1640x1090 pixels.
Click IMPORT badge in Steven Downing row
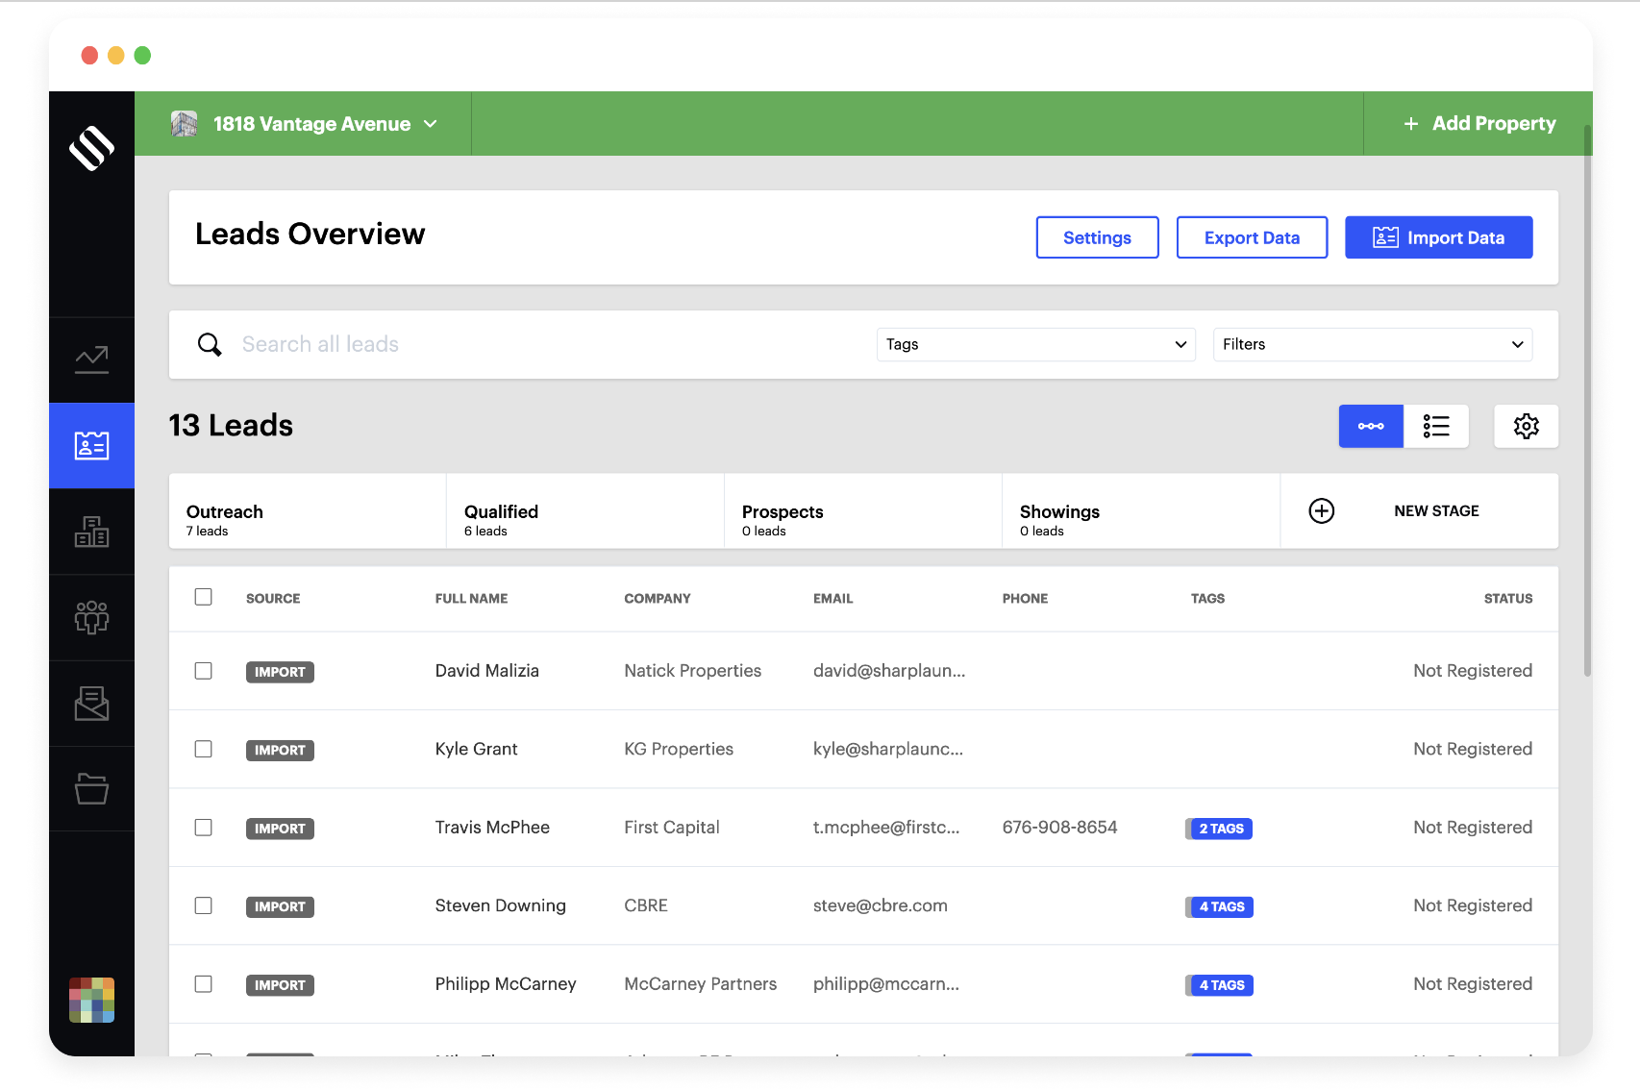280,906
